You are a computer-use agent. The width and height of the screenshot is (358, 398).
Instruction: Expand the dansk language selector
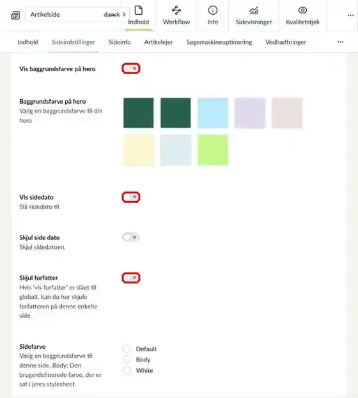tap(114, 15)
